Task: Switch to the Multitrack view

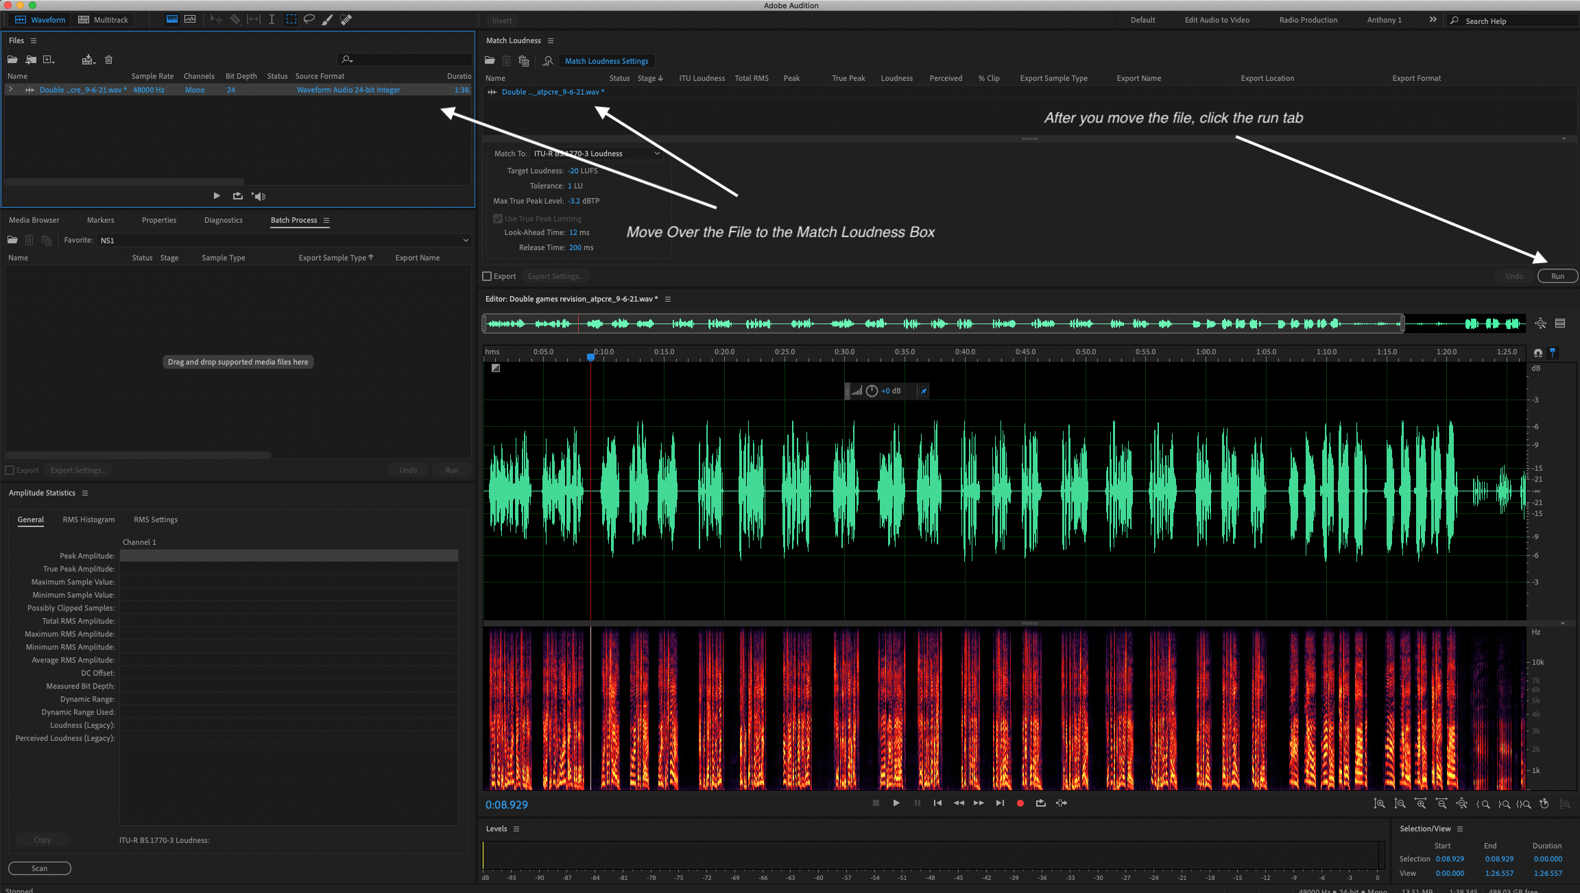Action: tap(104, 20)
